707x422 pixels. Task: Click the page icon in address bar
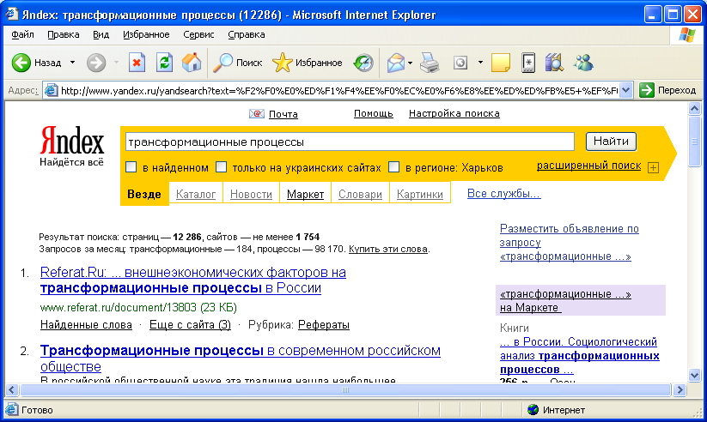51,91
